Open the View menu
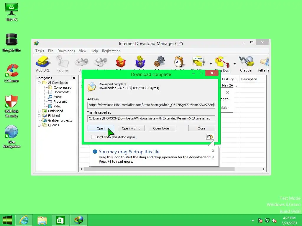 click(83, 51)
